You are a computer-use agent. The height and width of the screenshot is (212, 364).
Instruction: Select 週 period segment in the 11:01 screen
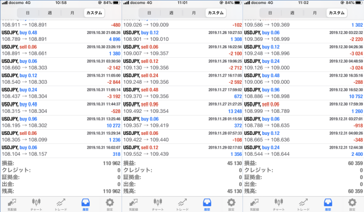[171, 13]
